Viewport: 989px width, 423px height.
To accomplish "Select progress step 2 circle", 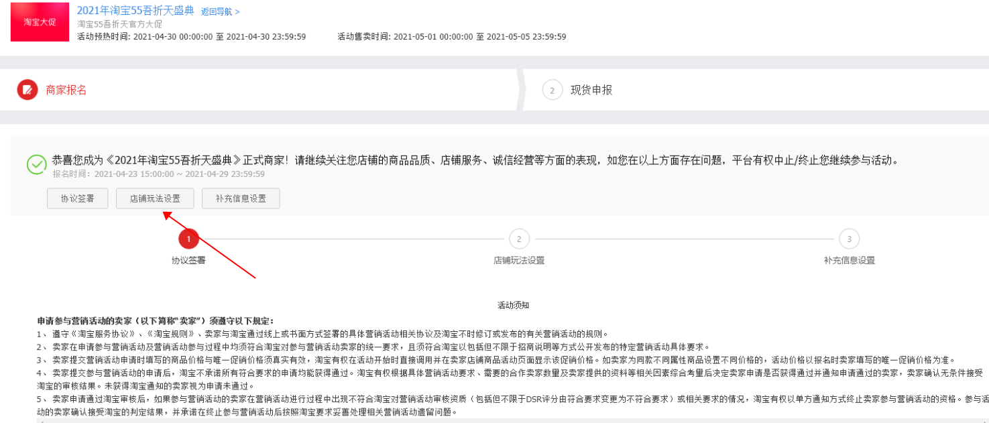I will [x=519, y=239].
